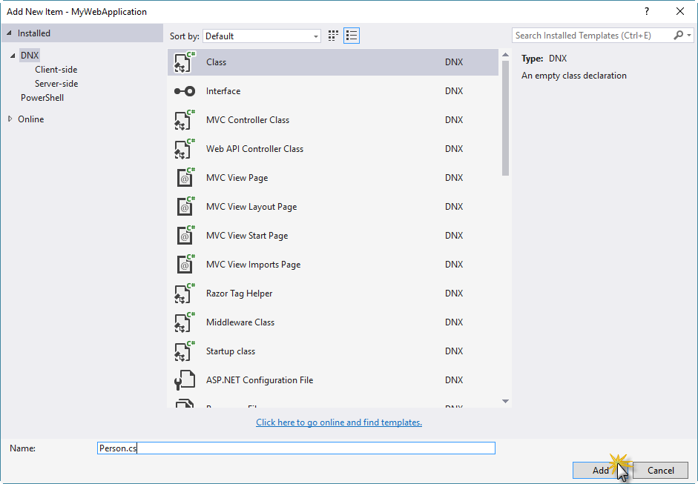This screenshot has height=484, width=698.
Task: Select the MVC View Page icon
Action: coord(184,178)
